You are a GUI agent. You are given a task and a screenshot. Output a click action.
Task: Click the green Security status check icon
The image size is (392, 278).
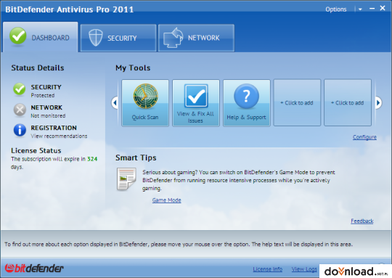click(20, 89)
